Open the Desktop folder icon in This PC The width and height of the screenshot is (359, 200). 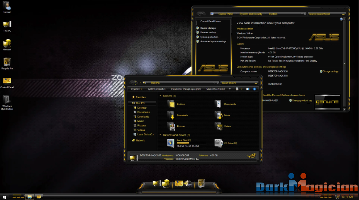pos(171,104)
